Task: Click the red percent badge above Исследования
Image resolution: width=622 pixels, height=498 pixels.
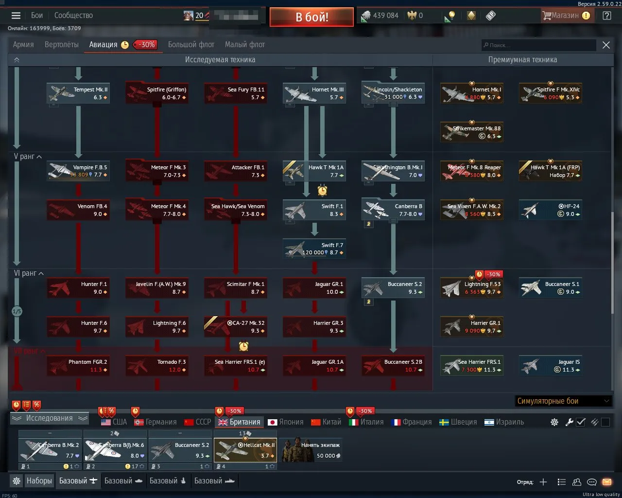Action: coord(37,405)
